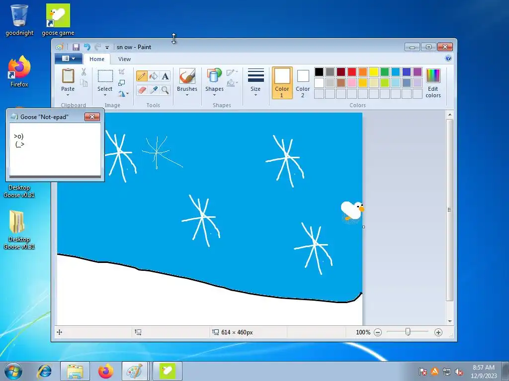Open the Size line thickness dropdown
This screenshot has width=509, height=381.
coord(255,83)
